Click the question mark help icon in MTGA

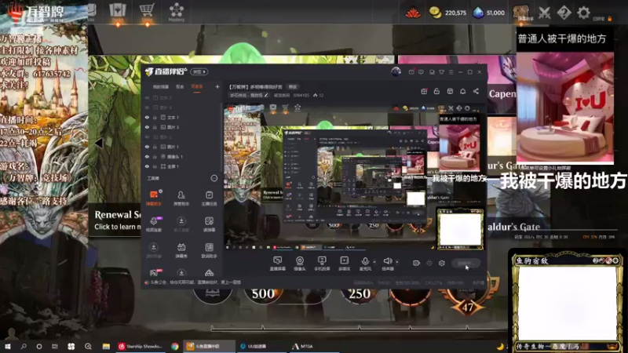point(564,13)
